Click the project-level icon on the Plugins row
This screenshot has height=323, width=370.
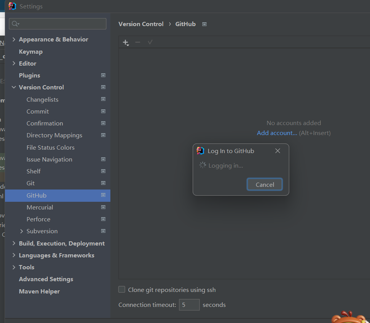(103, 75)
